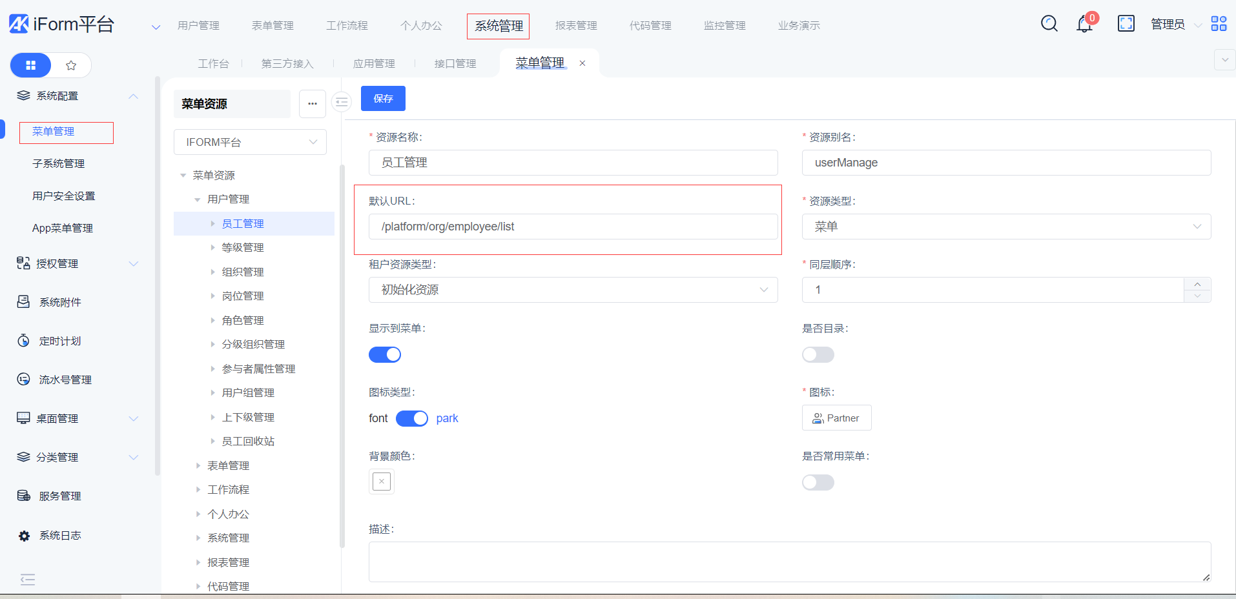The image size is (1236, 599).
Task: Expand the 表单管理 tree node
Action: pyautogui.click(x=198, y=465)
